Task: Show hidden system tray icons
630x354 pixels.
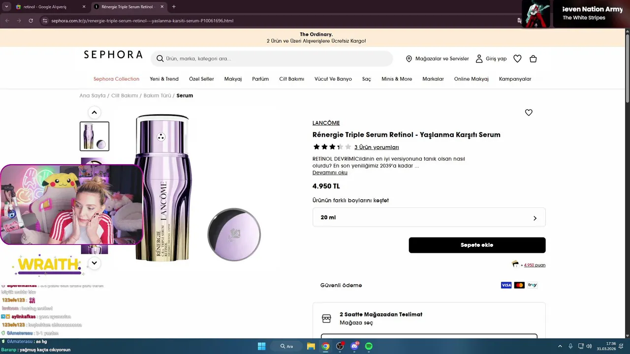Action: pos(560,346)
